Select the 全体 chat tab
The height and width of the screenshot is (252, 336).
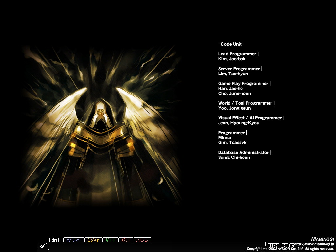56,240
